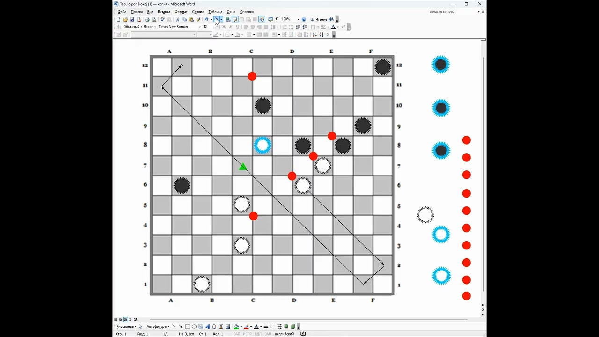Open the 3-D Style options

[x=293, y=326]
